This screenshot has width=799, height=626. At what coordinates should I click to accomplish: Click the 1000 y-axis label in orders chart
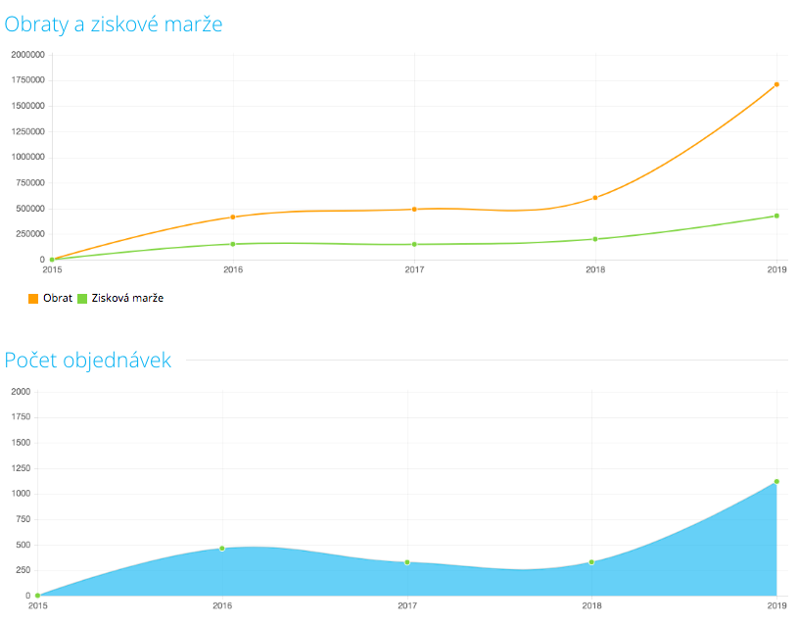pos(21,494)
